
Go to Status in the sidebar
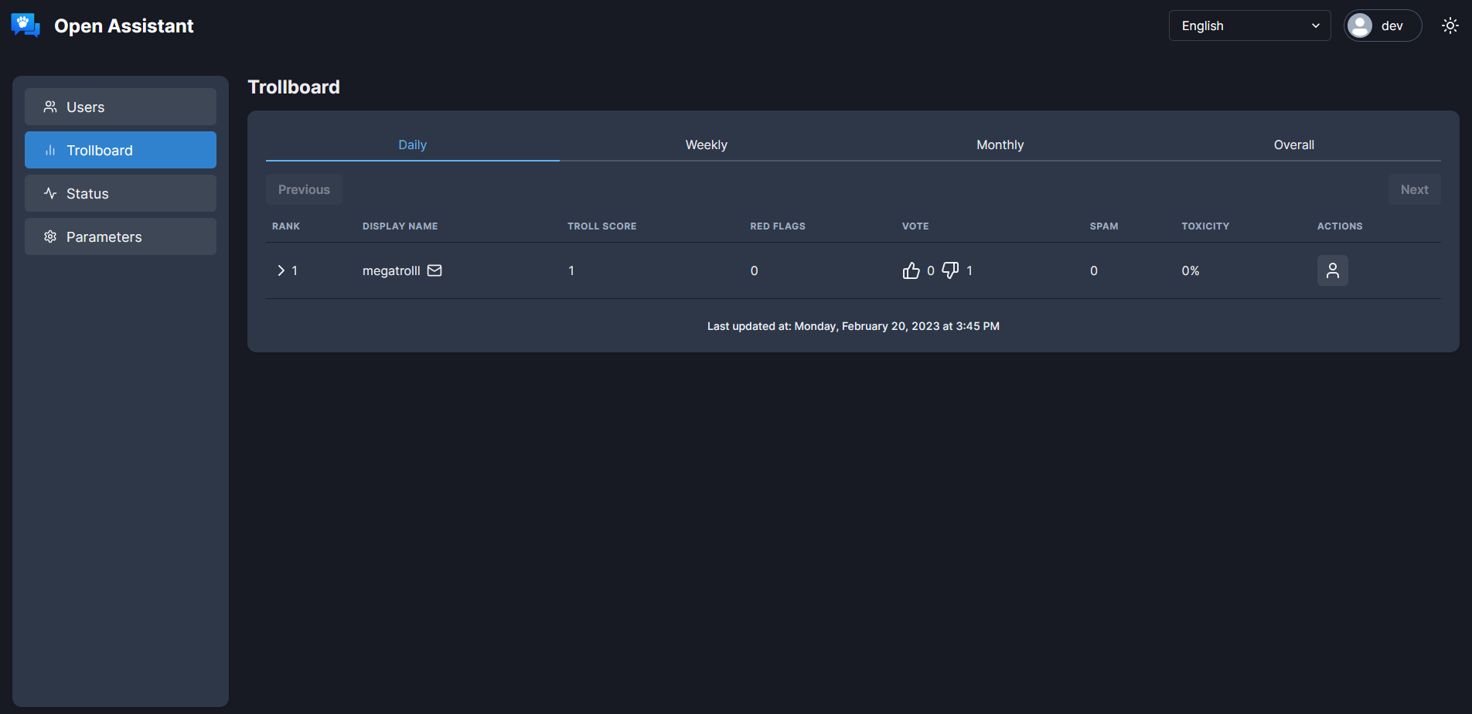[121, 193]
